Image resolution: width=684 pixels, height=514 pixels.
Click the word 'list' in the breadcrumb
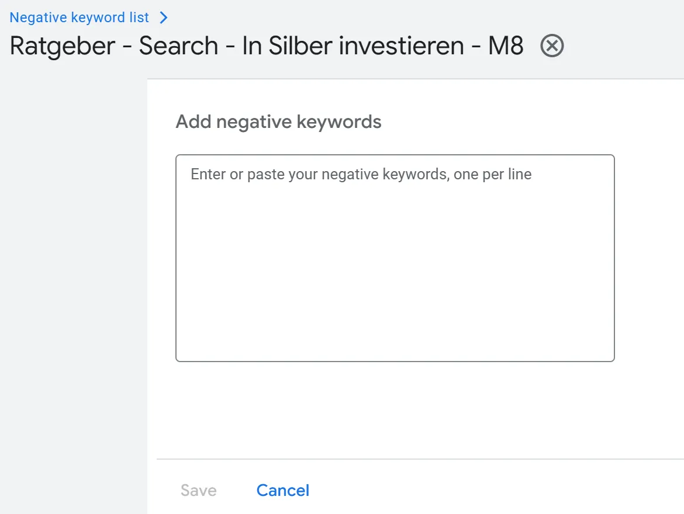139,18
